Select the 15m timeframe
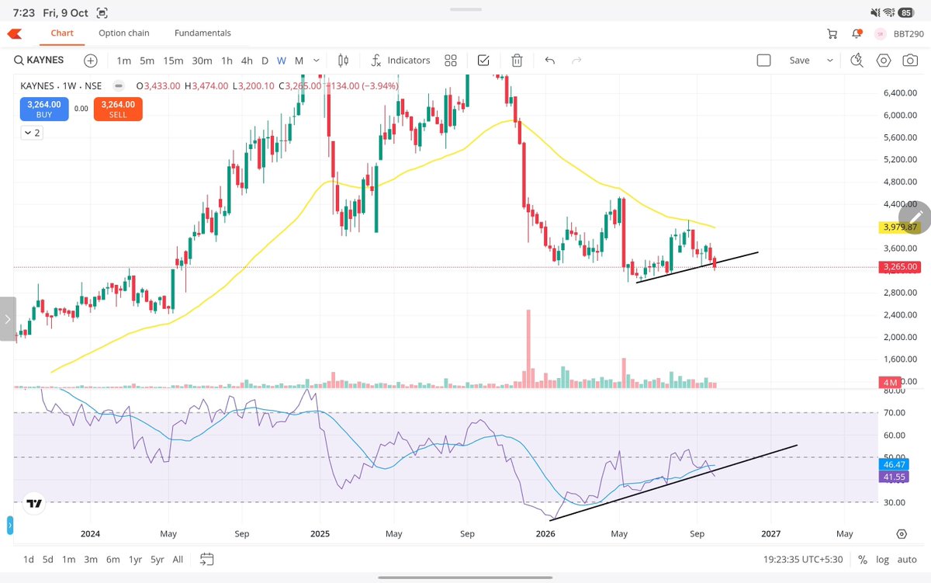Screen dimensions: 931x583 coord(173,61)
